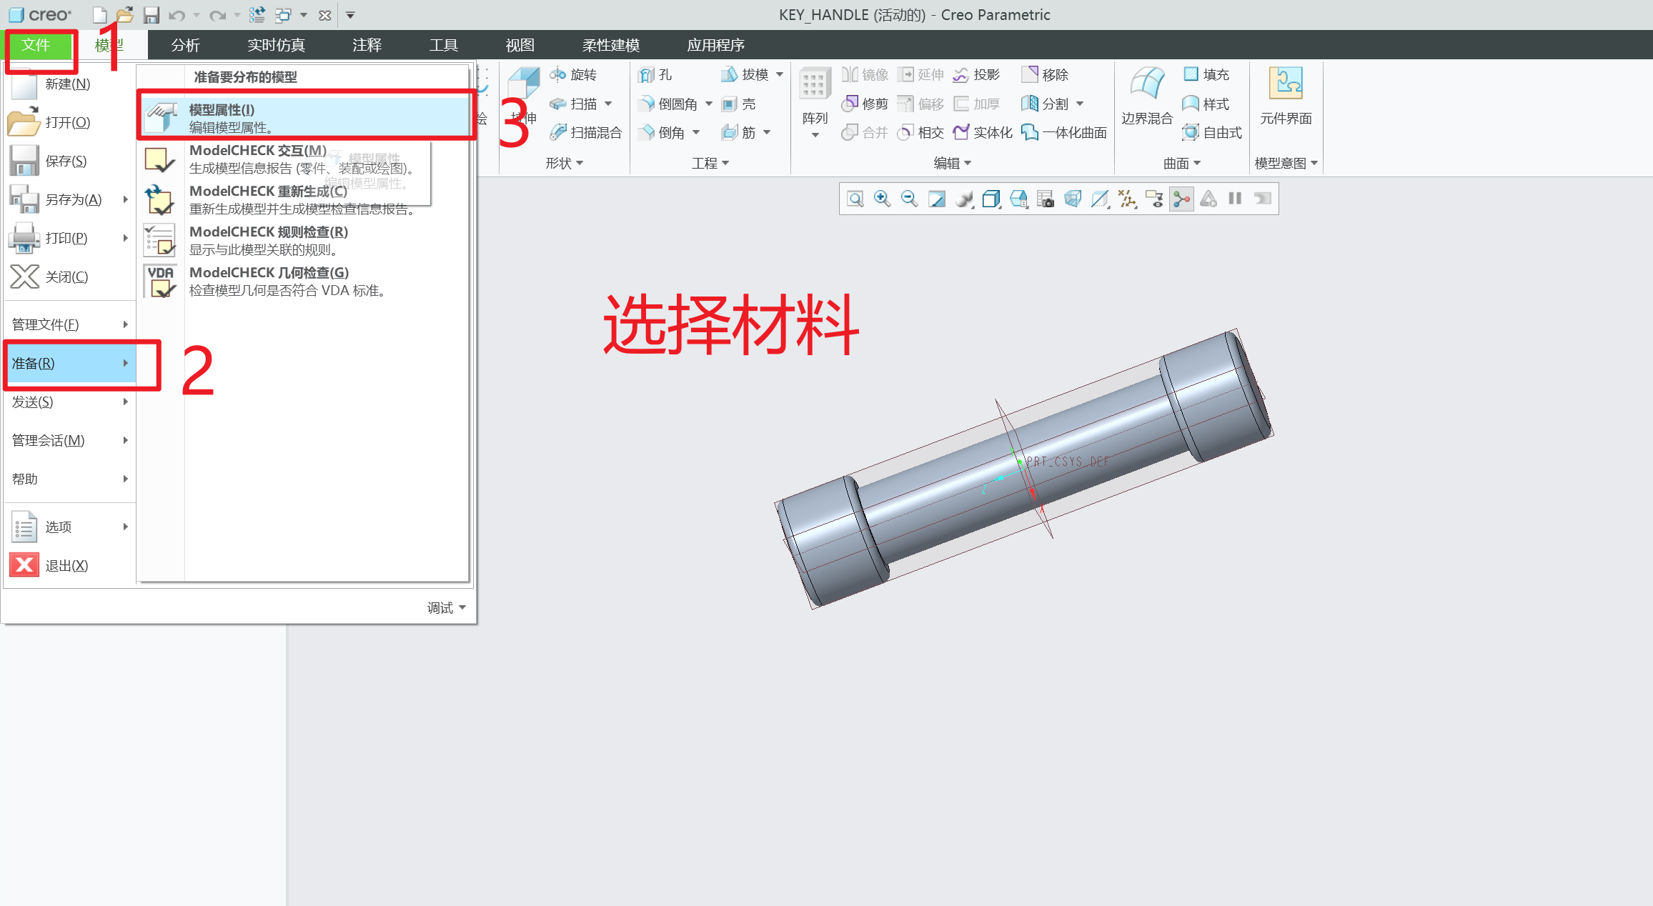
Task: Open the 调试 dropdown at menu bottom
Action: point(443,607)
